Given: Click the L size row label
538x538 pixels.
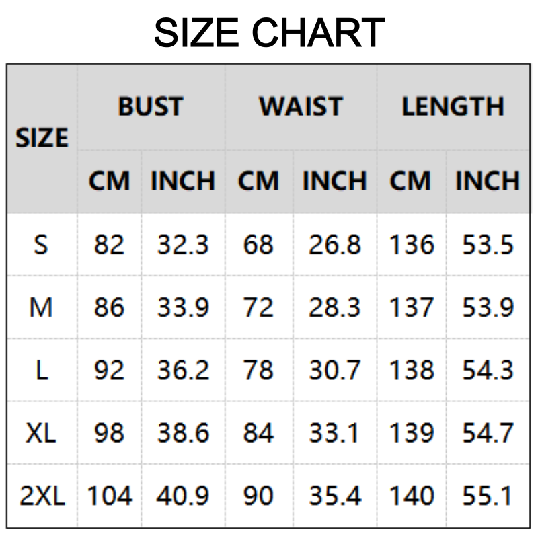Looking at the screenshot, I should point(42,371).
